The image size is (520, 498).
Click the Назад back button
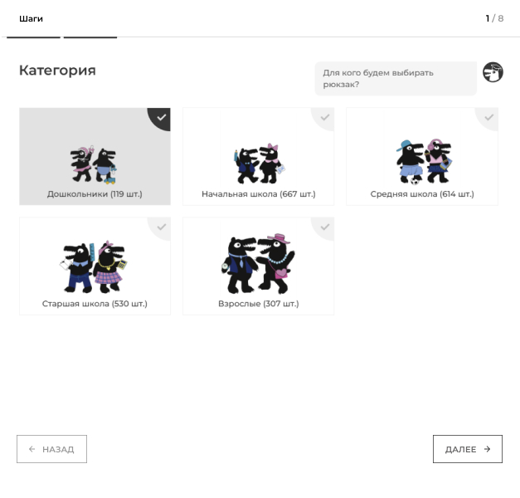[51, 449]
